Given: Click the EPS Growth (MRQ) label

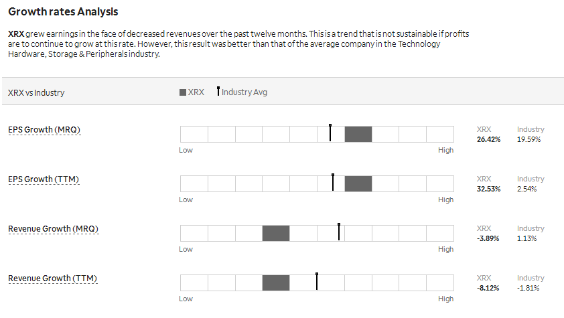Looking at the screenshot, I should [x=44, y=130].
